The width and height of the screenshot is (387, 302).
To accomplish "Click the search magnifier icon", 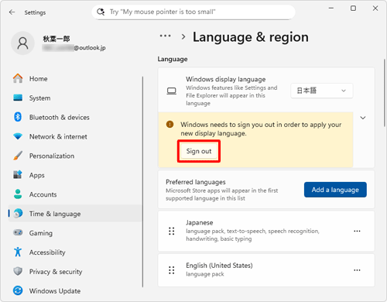I will pos(101,12).
